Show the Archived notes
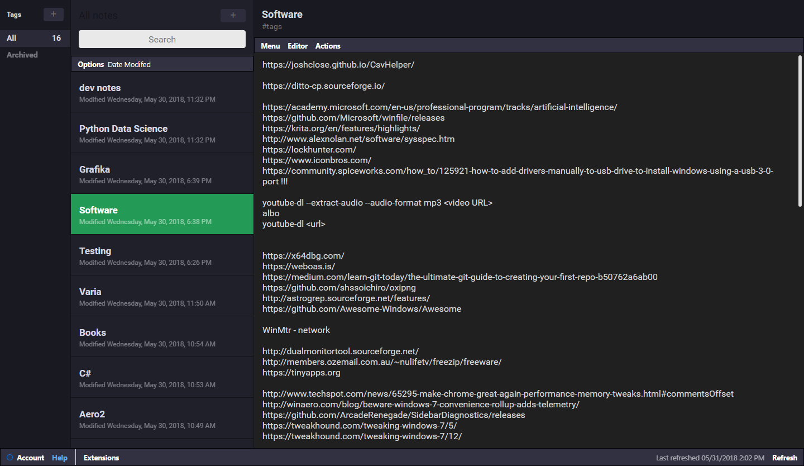Viewport: 804px width, 466px height. [22, 55]
